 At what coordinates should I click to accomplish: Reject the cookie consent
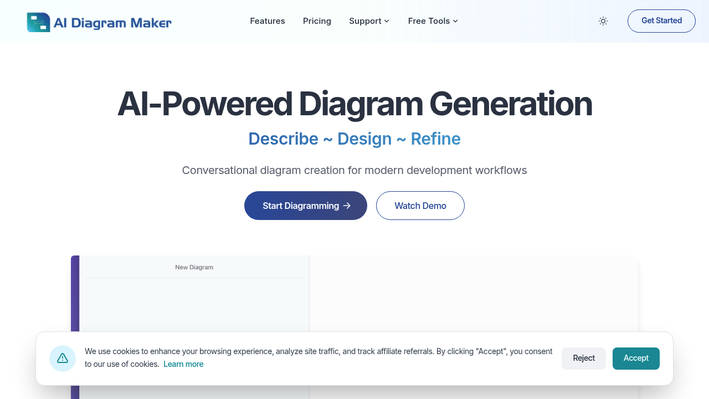click(584, 358)
